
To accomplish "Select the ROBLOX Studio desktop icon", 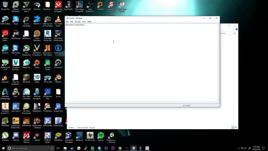I will coord(47,138).
